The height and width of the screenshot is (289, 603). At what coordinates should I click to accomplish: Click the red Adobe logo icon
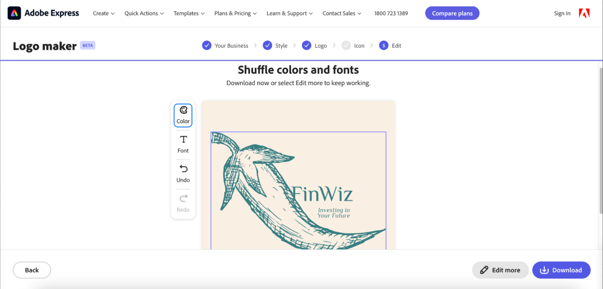584,13
